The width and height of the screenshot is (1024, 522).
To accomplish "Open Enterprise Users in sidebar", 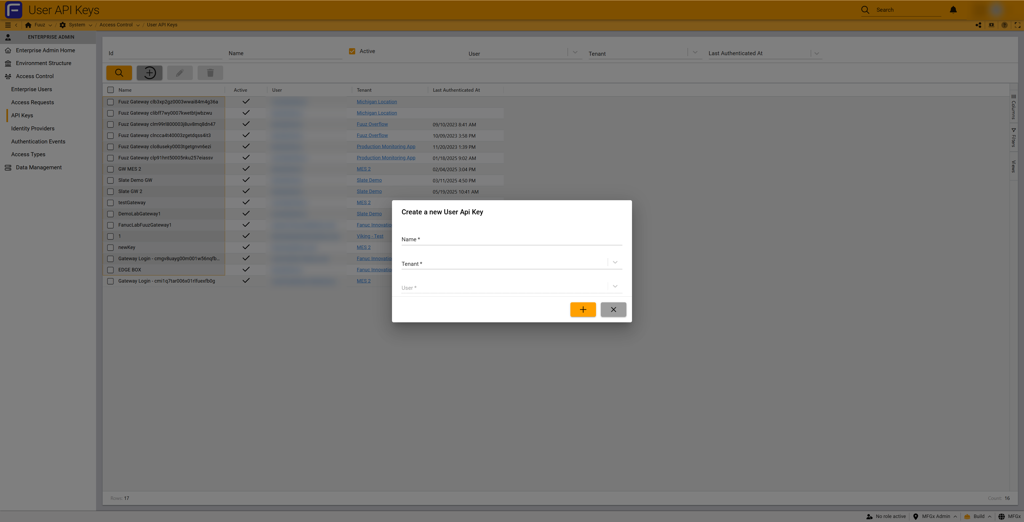I will (31, 89).
